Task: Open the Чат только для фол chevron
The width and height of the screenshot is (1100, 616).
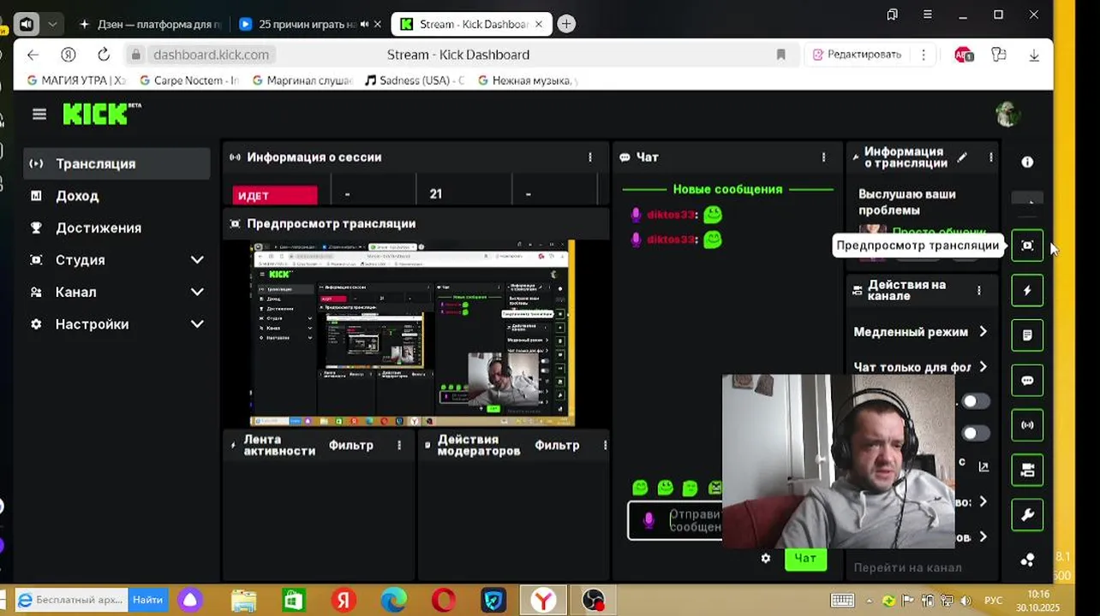Action: coord(983,367)
